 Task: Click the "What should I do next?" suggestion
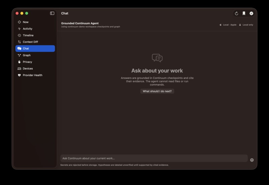[x=157, y=91]
